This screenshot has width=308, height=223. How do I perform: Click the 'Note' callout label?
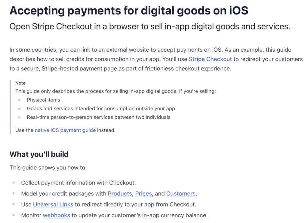[x=20, y=83]
